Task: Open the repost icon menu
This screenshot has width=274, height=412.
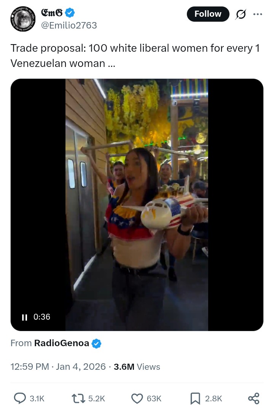Action: coord(79,398)
